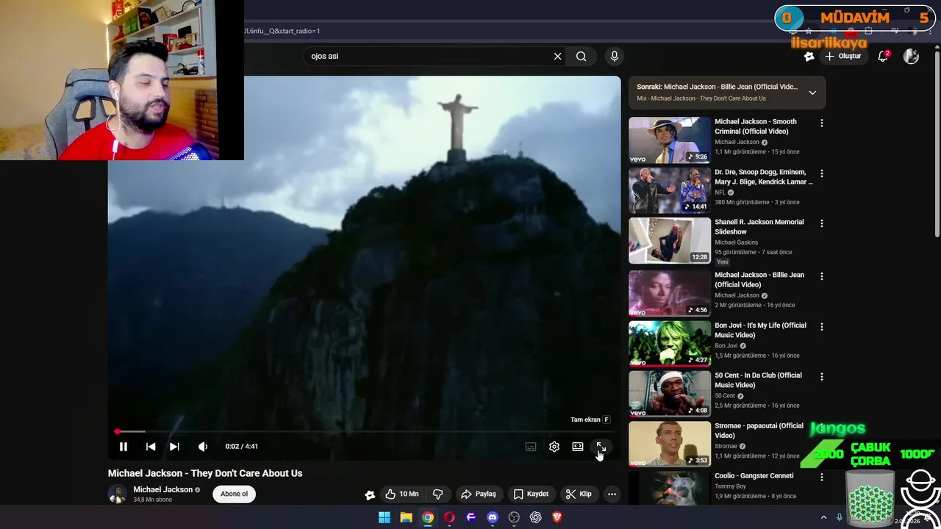Screen dimensions: 941x529
Task: Skip to the next video in player
Action: (174, 447)
